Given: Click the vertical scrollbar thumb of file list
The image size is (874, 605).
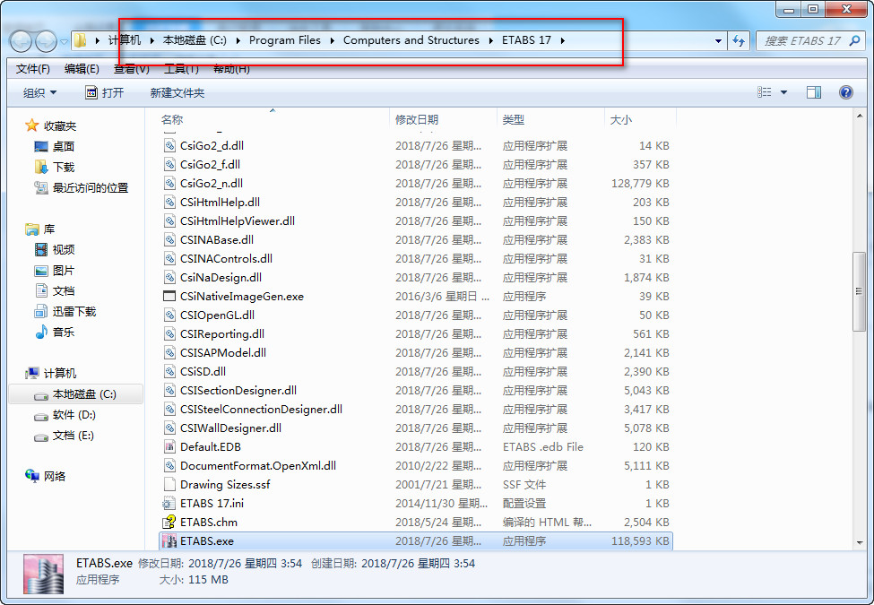Looking at the screenshot, I should pyautogui.click(x=859, y=292).
